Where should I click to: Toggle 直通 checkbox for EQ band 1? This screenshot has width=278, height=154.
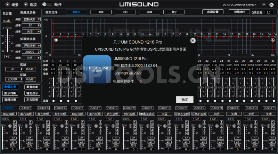click(x=54, y=101)
